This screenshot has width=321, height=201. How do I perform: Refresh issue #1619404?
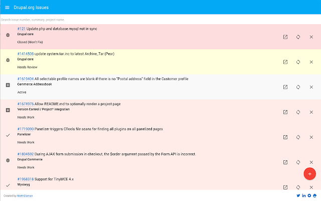coord(298,87)
